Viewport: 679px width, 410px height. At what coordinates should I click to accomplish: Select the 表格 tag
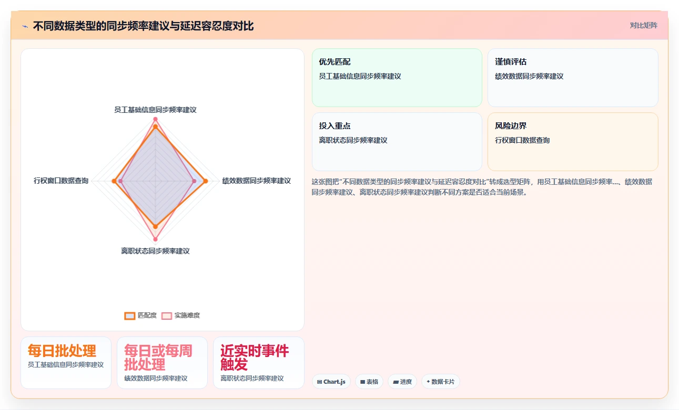(x=369, y=382)
